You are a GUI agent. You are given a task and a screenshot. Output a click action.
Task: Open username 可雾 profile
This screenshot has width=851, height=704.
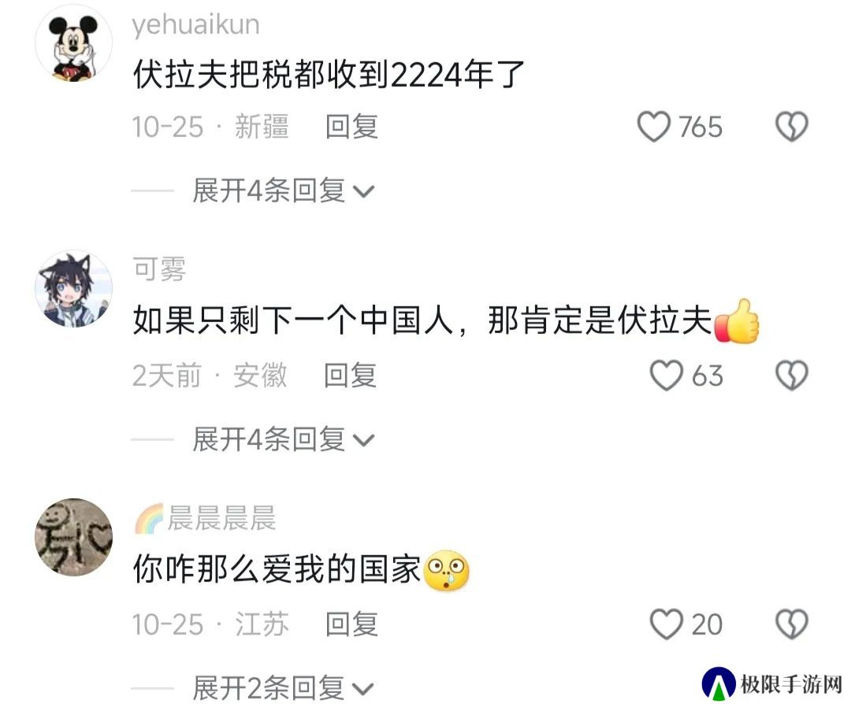(159, 269)
